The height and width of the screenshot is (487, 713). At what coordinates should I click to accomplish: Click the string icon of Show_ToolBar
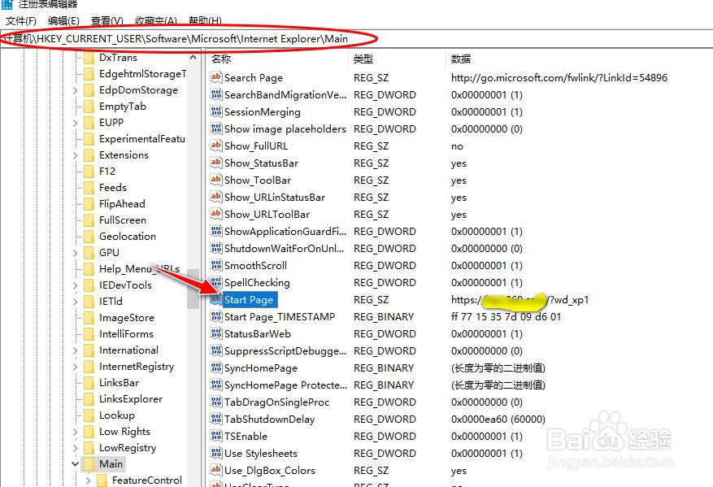[x=216, y=180]
